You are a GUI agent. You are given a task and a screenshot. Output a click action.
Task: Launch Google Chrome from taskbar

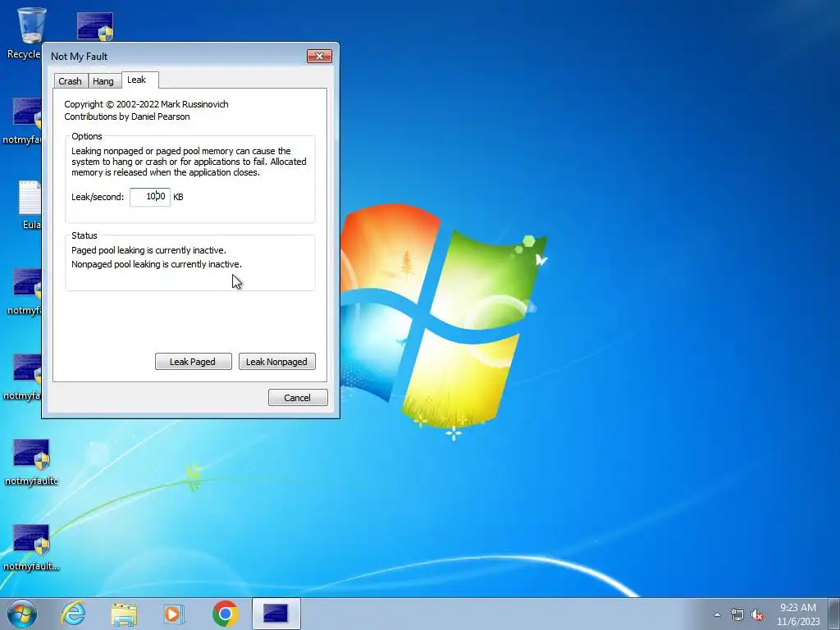[225, 614]
